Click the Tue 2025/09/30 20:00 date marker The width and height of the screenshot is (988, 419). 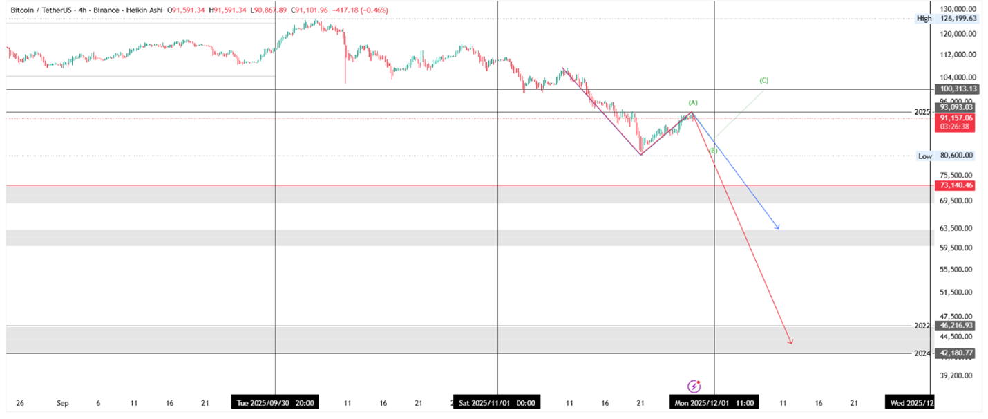pos(275,403)
